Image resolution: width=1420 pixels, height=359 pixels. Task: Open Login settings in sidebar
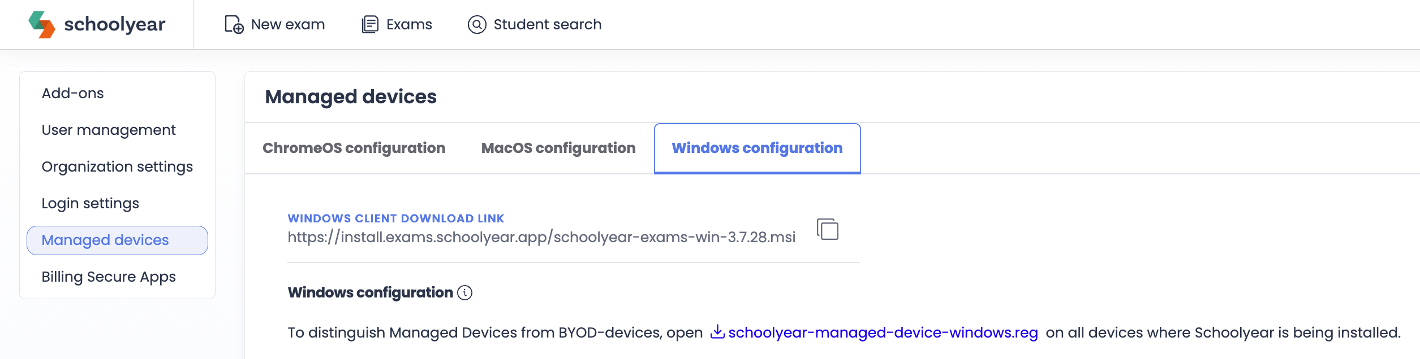[x=91, y=203]
